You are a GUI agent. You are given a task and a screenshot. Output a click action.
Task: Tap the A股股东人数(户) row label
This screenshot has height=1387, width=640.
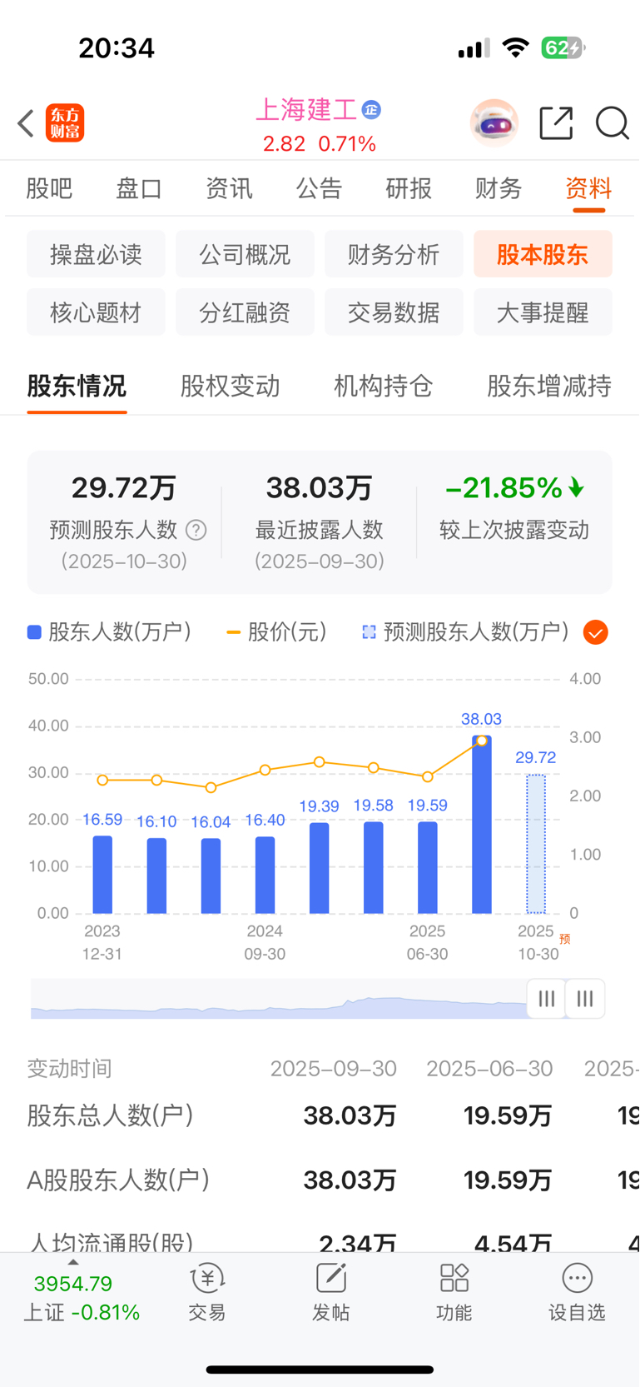tap(118, 1180)
